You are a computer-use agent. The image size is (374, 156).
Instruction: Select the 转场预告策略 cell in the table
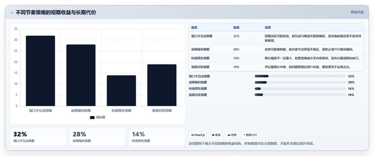click(x=200, y=58)
